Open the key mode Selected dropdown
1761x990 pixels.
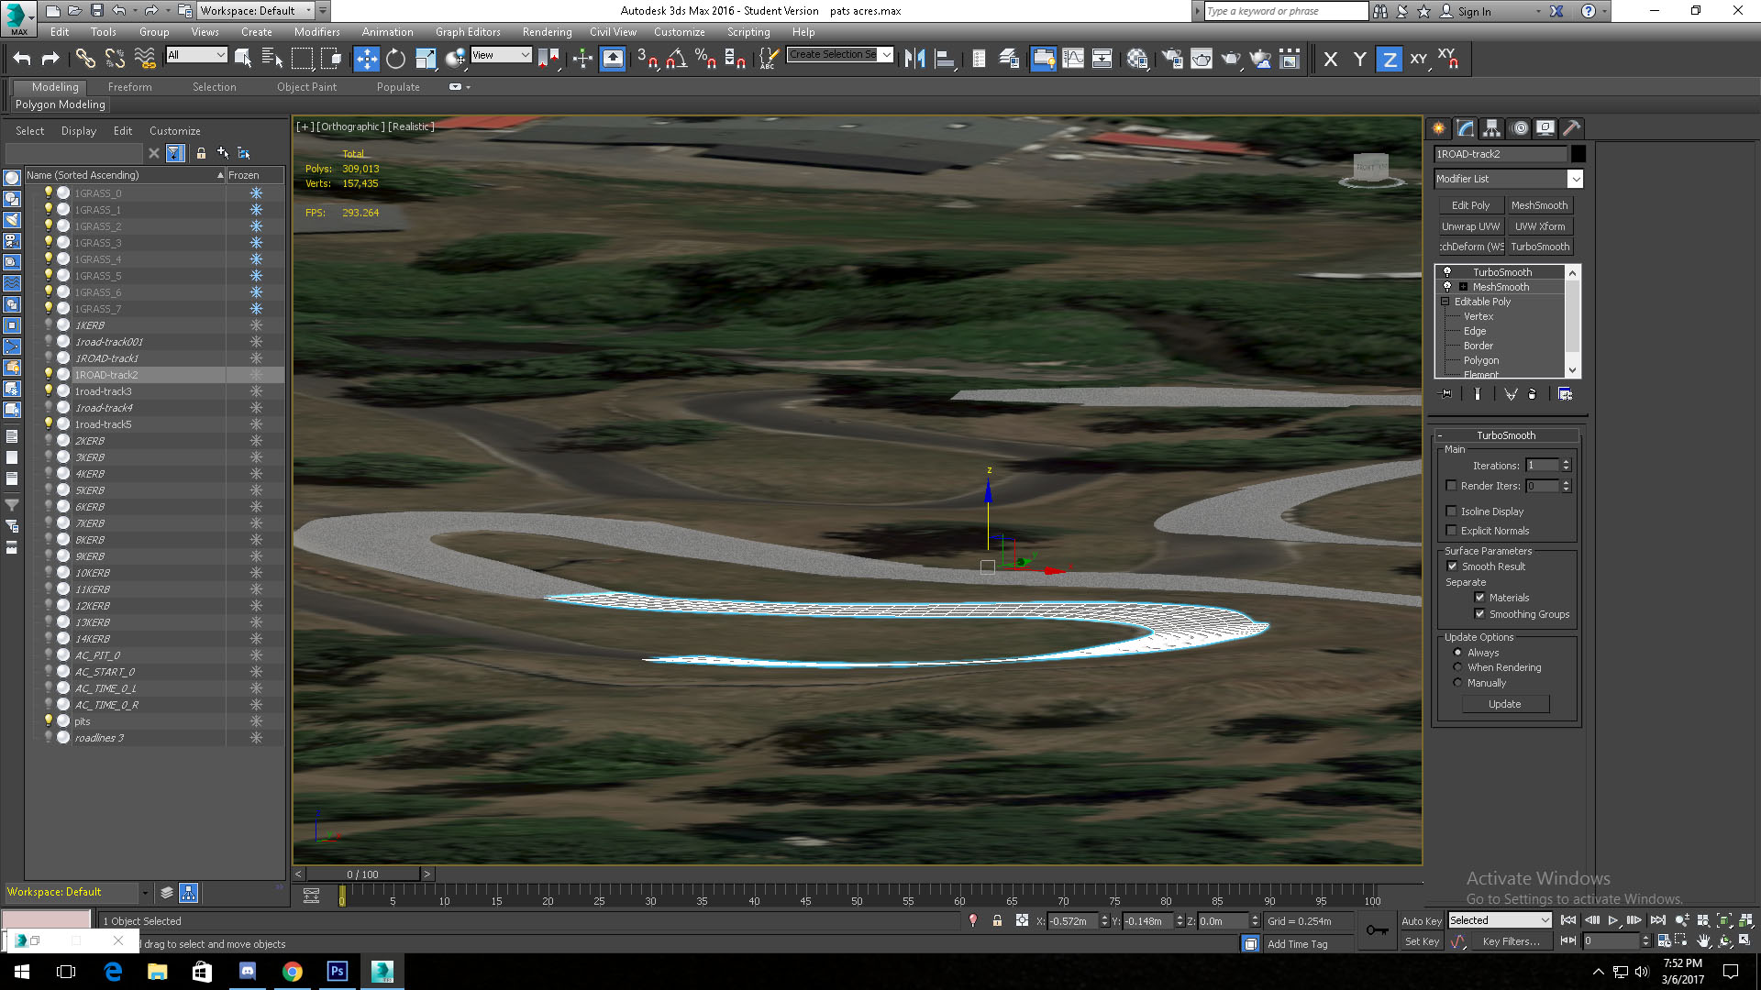[1500, 920]
